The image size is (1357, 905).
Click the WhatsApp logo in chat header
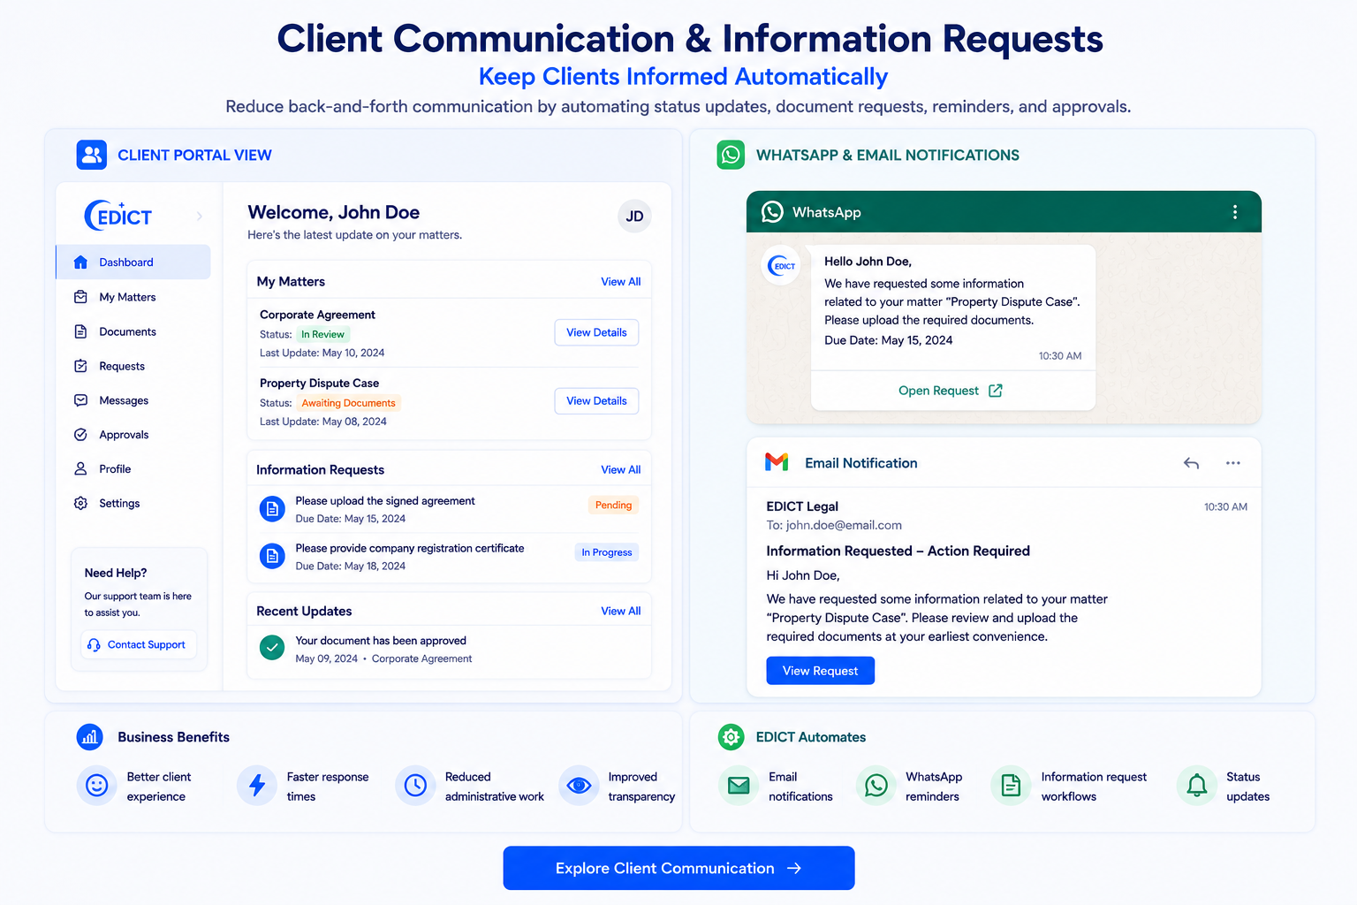pos(772,212)
